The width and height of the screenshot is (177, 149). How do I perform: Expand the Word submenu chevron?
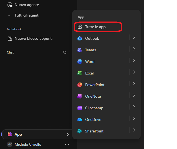[134, 60]
